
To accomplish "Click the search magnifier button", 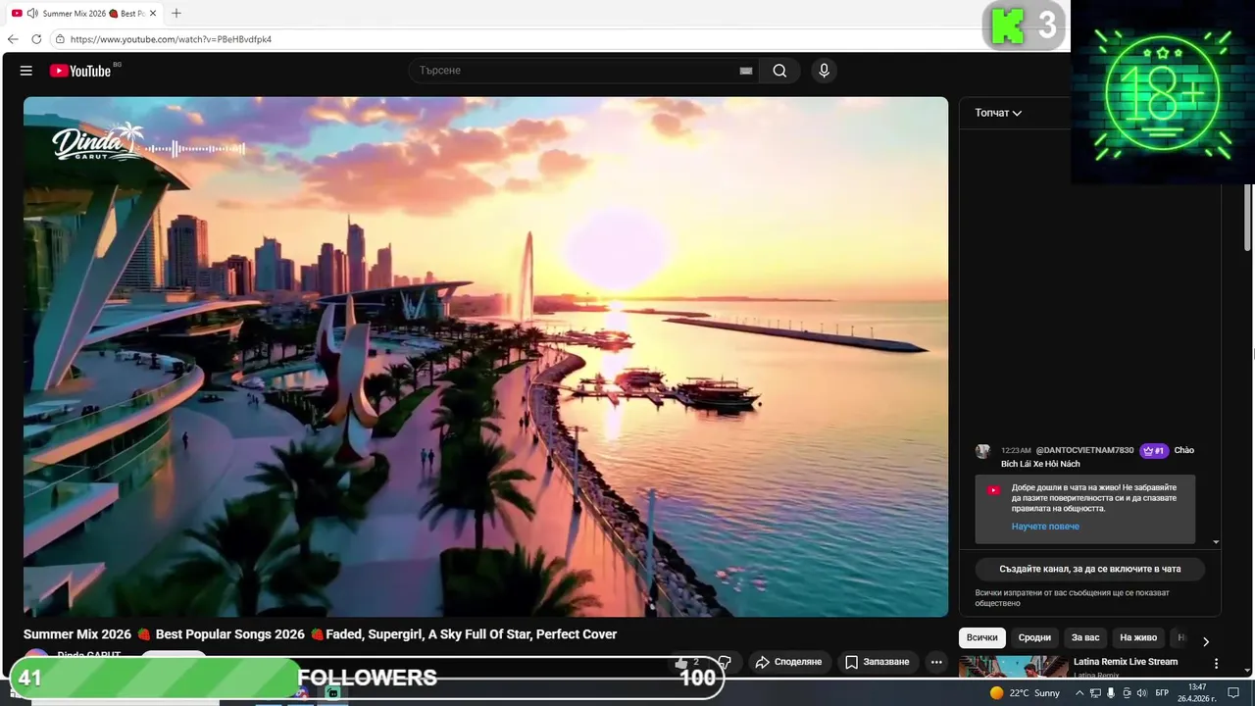I will tap(779, 71).
